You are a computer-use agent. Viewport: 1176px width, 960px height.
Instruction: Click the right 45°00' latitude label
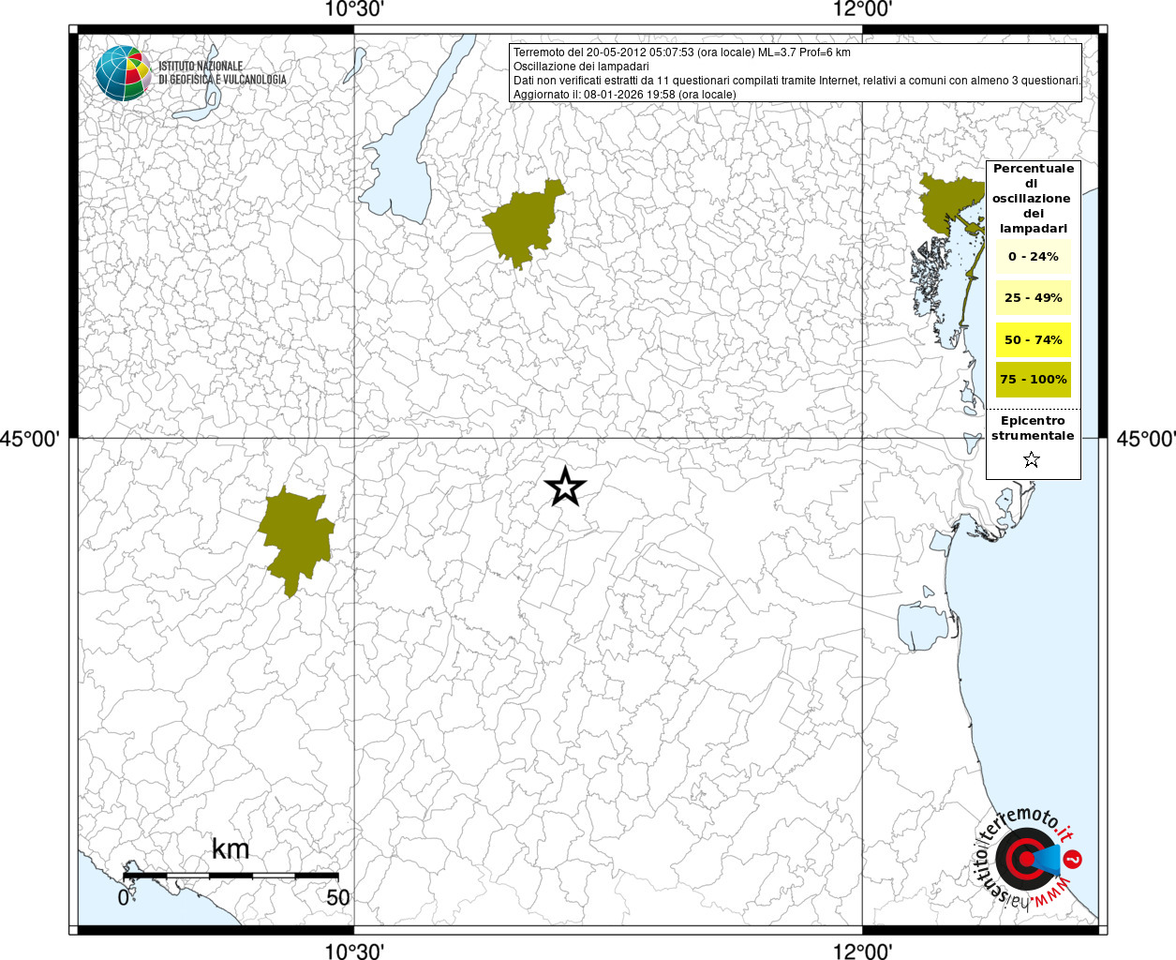point(1146,439)
